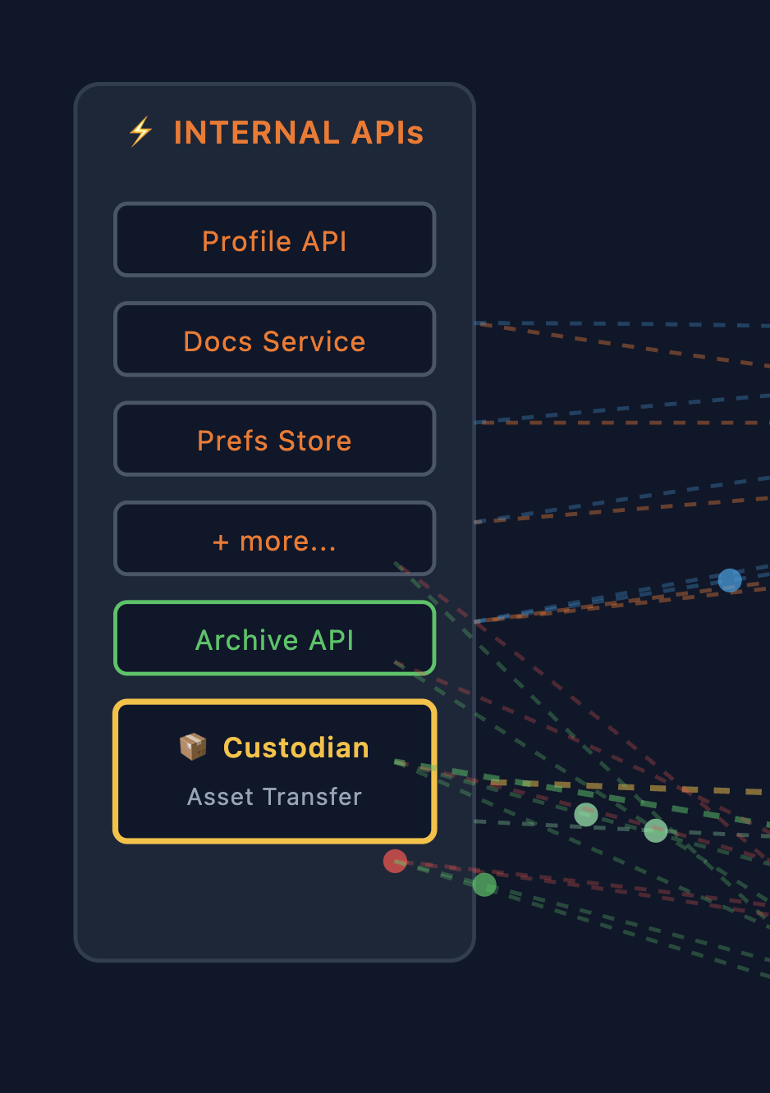Select the red dot below the Custodian card
Viewport: 770px width, 1093px height.
(395, 861)
